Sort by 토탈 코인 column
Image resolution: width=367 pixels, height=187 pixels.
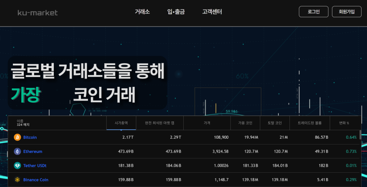point(275,123)
